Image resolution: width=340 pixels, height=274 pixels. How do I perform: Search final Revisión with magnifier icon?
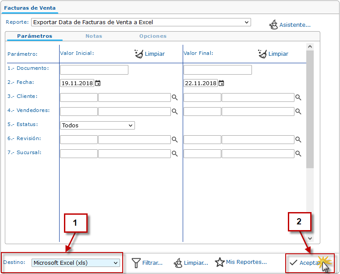point(298,140)
